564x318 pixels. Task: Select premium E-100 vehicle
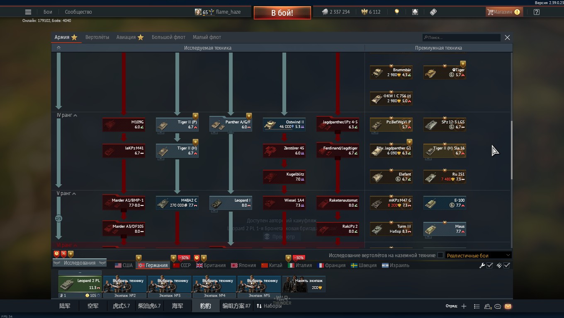click(445, 203)
